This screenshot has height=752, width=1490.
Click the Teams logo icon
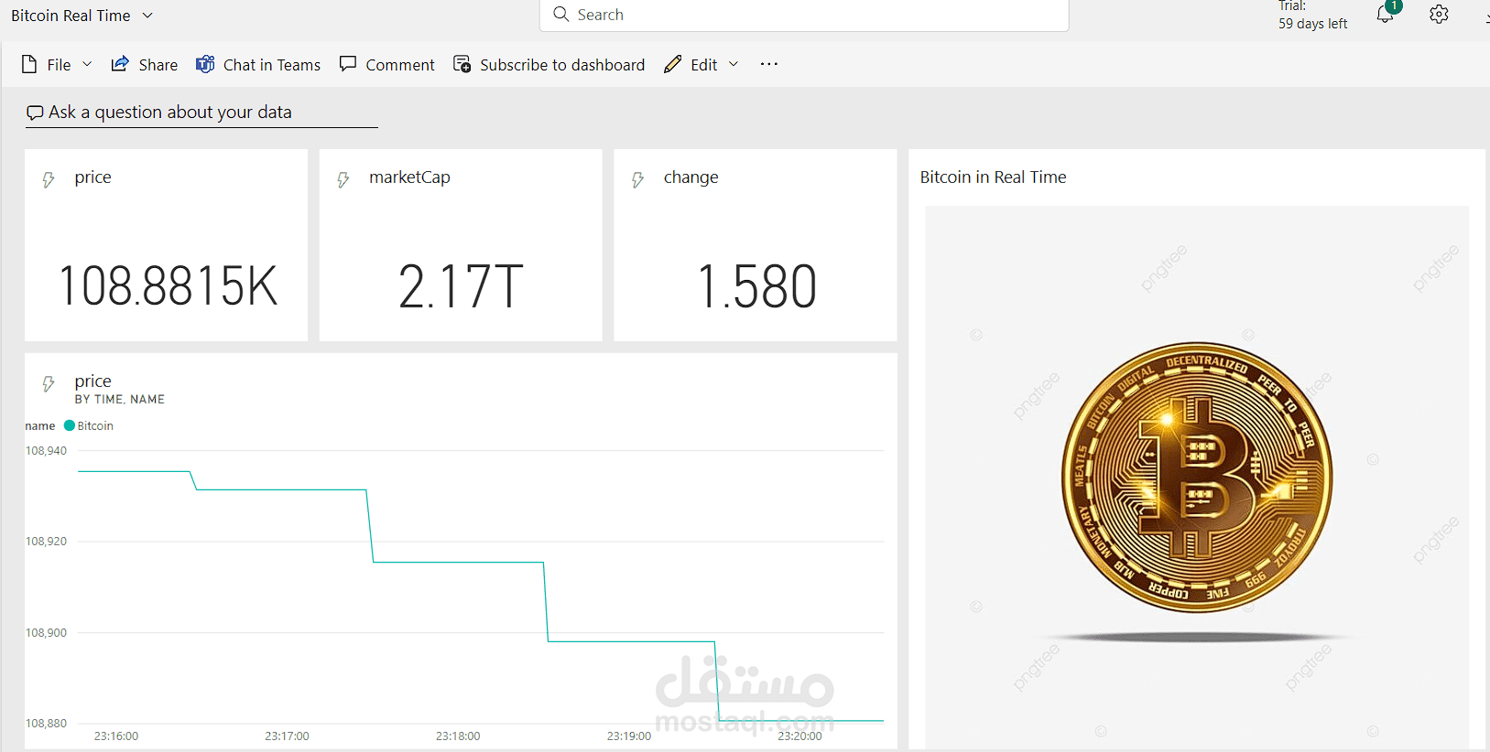tap(205, 64)
